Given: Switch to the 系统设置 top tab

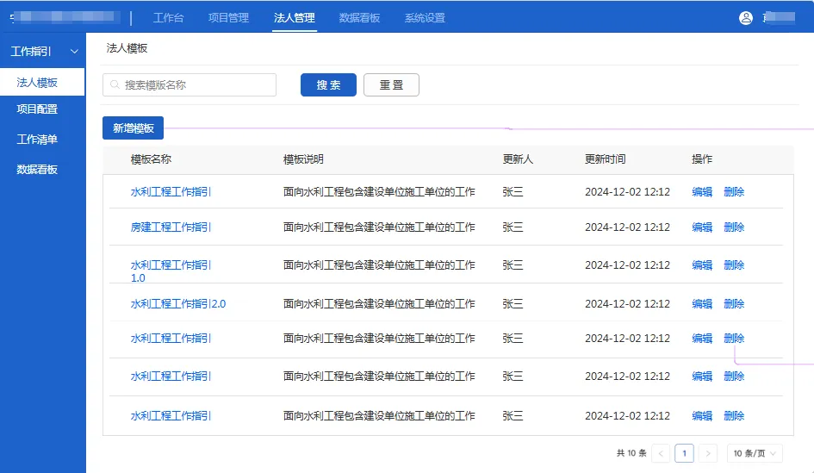Looking at the screenshot, I should tap(425, 17).
